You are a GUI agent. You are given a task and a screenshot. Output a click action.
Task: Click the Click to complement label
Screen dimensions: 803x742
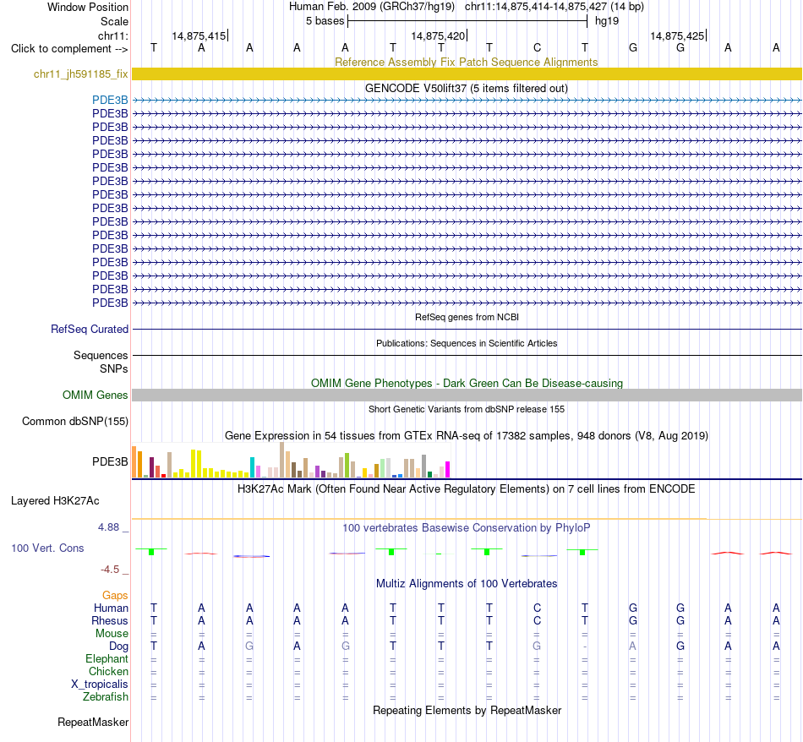coord(69,49)
